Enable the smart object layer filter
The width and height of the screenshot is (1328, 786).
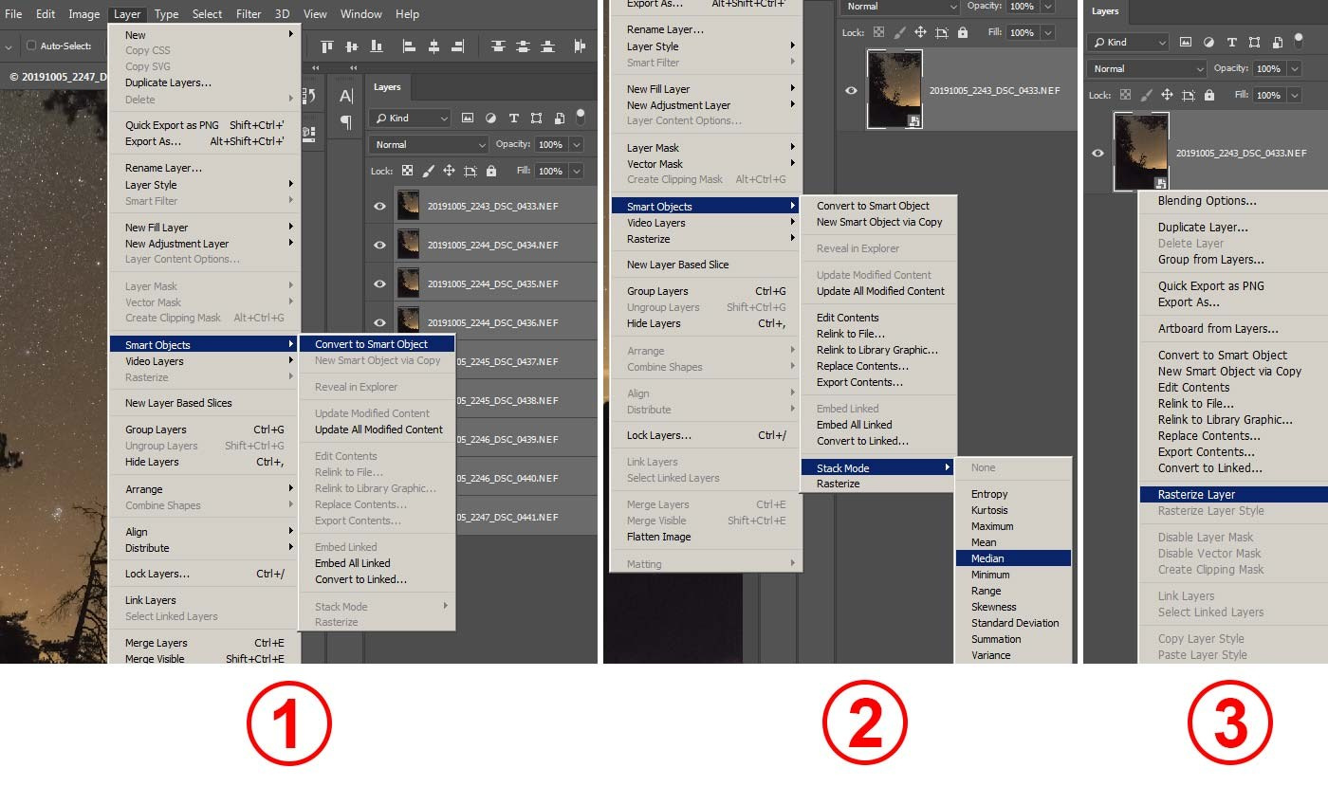coord(560,119)
